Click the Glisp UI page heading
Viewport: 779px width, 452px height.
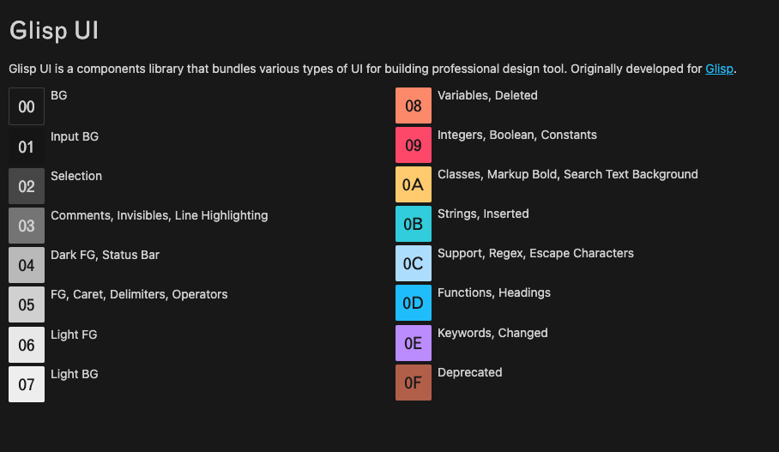pyautogui.click(x=54, y=30)
